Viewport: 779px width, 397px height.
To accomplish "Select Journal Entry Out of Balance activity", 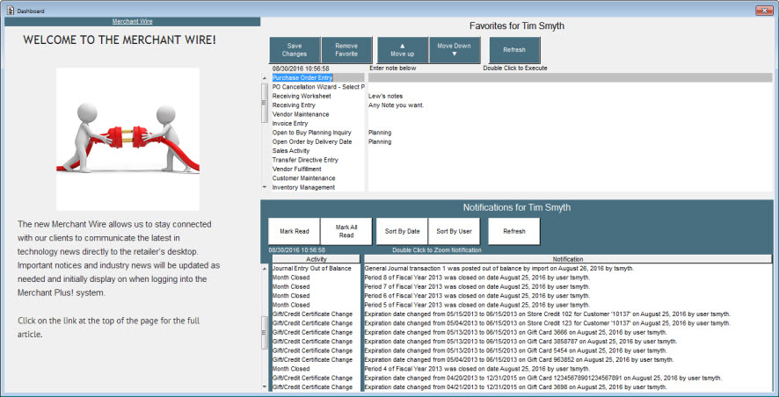I will pos(311,269).
